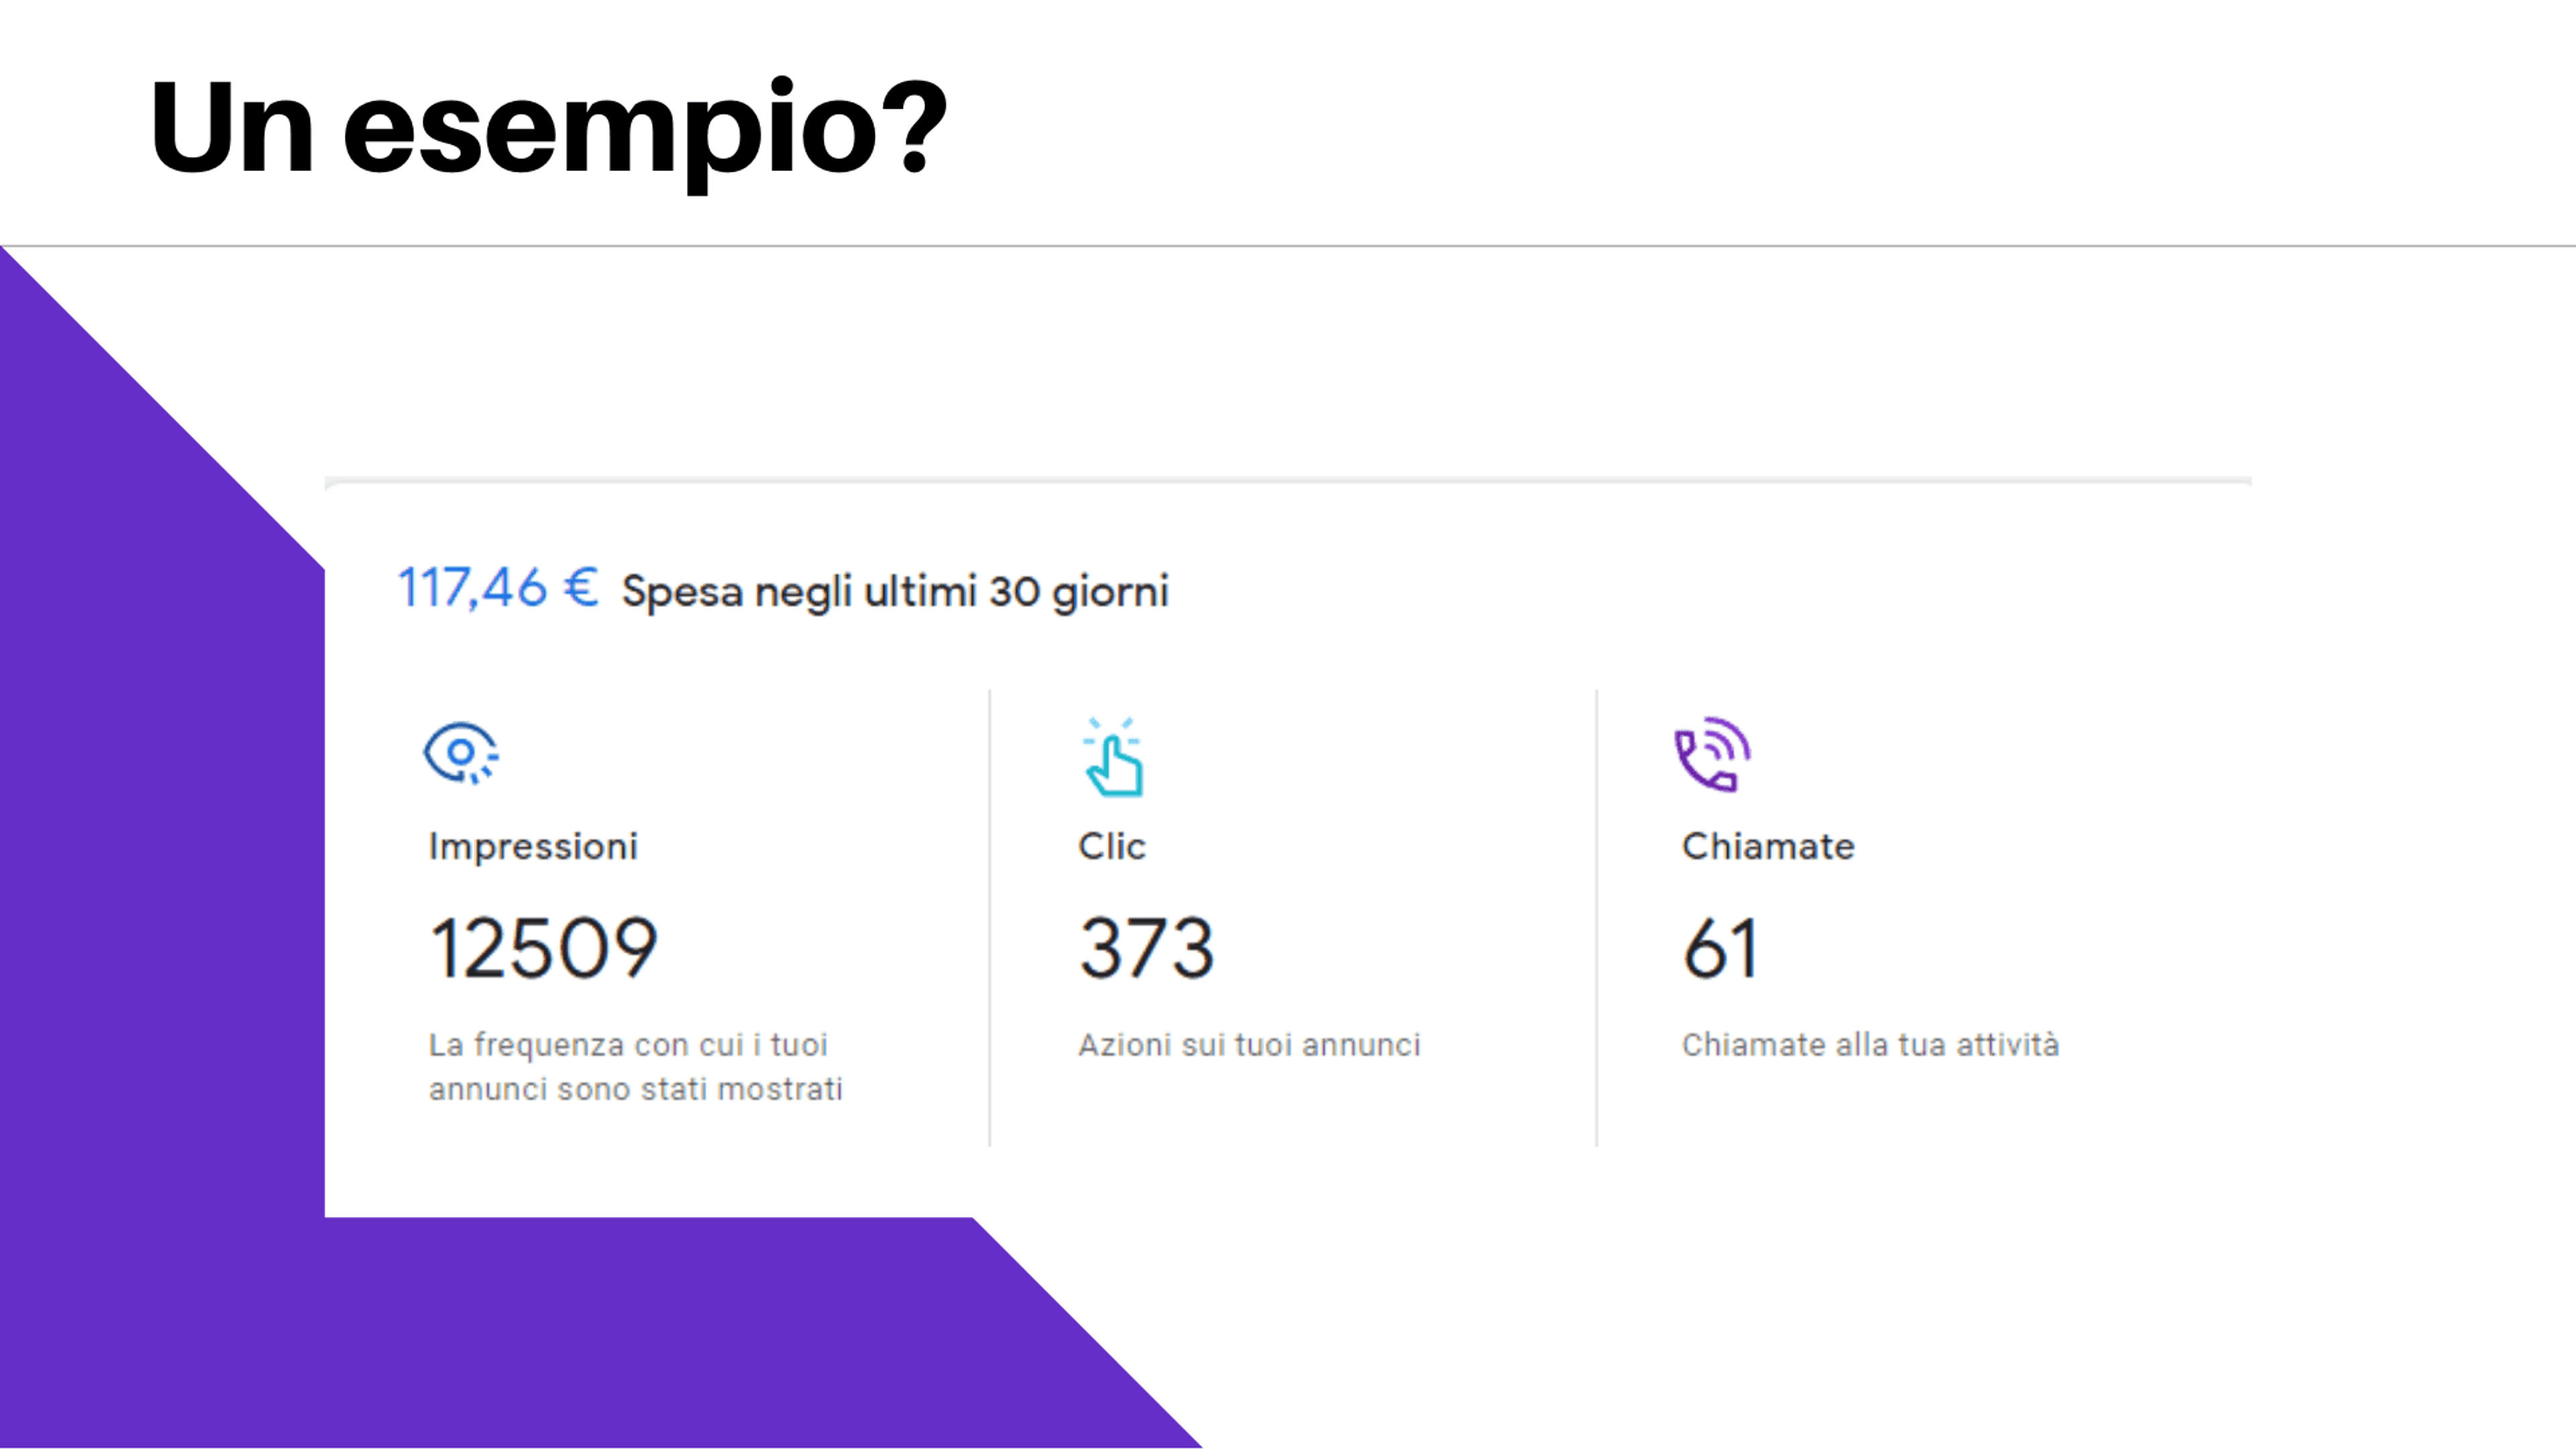Click the impressions frequency description text
Screen dimensions: 2576x1449
[x=636, y=1067]
